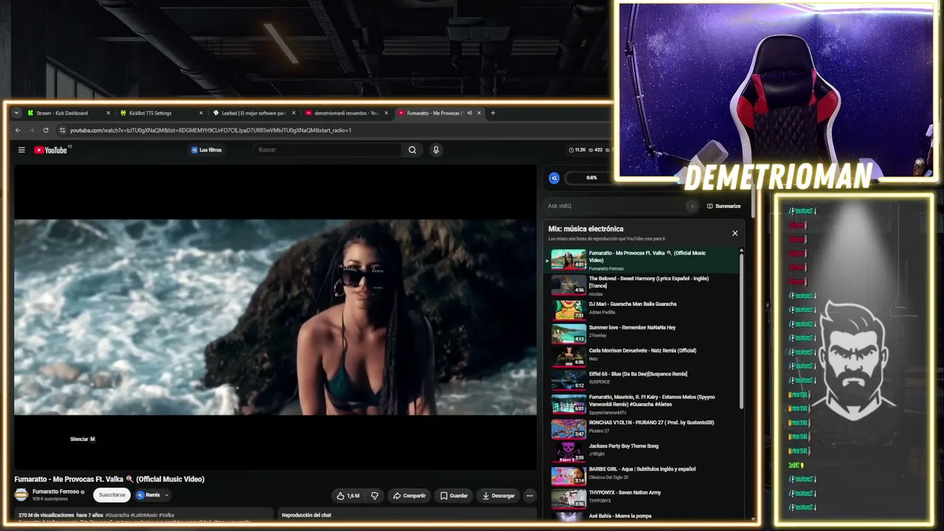The image size is (944, 531).
Task: Play Carla Morrison Devuelvete Natz Remix thumbnail
Action: click(x=569, y=356)
